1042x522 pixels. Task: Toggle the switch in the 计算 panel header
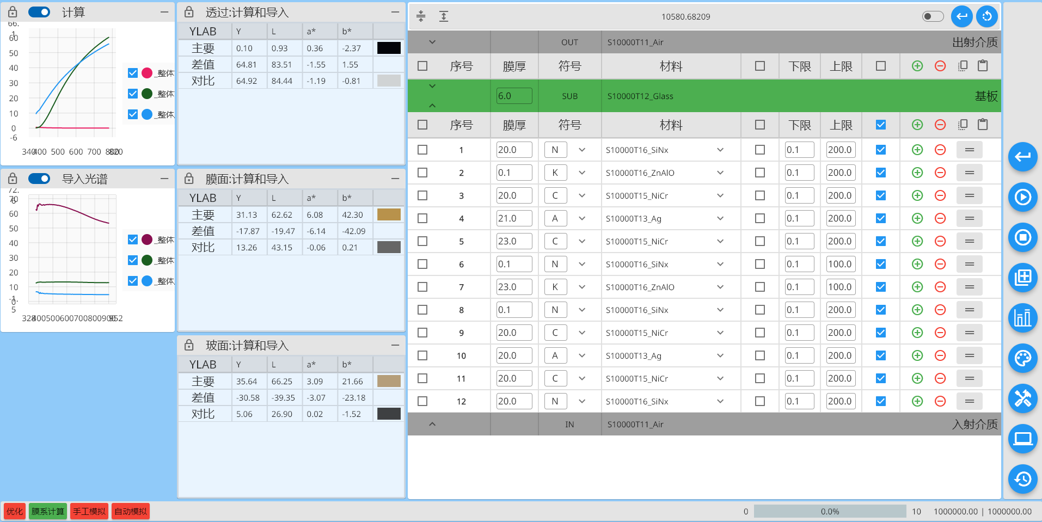(39, 11)
